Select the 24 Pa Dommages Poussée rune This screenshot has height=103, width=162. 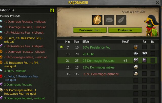click(x=145, y=60)
